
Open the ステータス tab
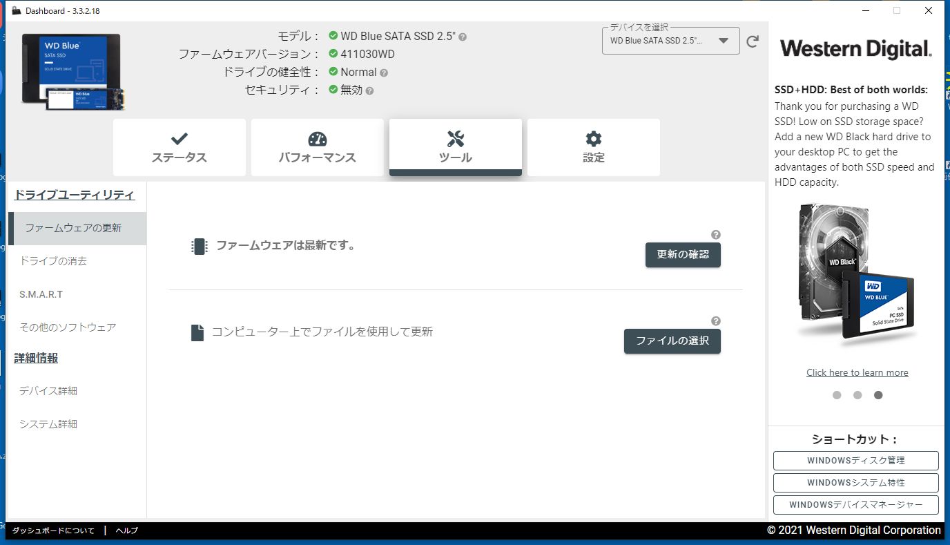click(x=180, y=147)
